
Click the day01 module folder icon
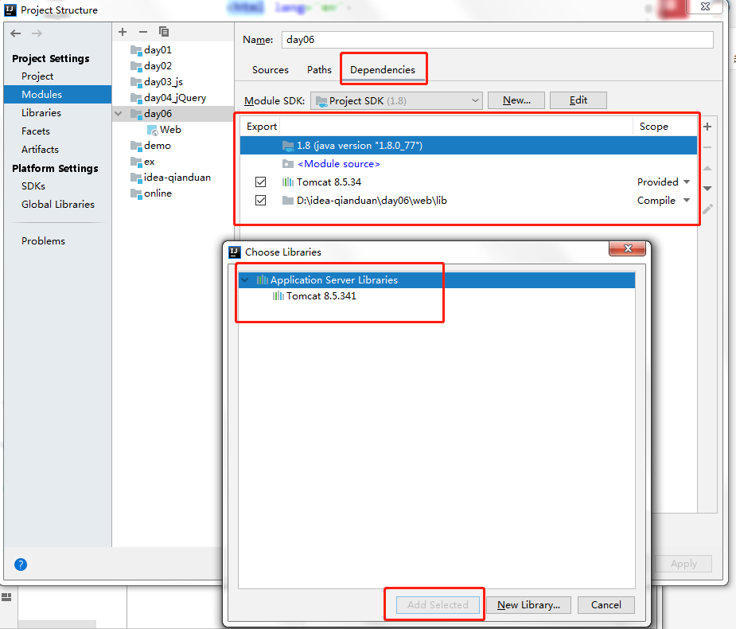coord(136,50)
